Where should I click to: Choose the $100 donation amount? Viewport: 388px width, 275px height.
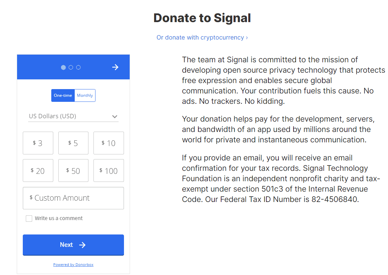(x=109, y=170)
